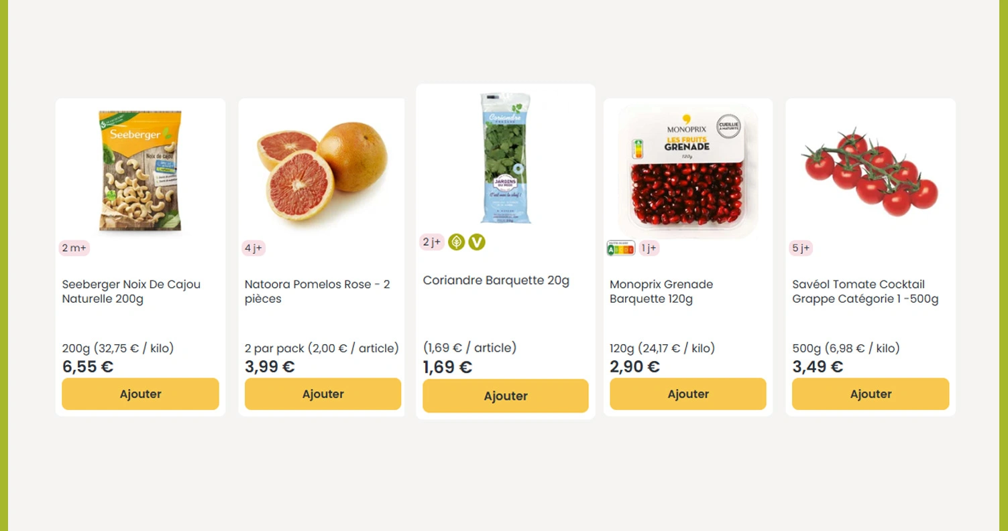The width and height of the screenshot is (1008, 531).
Task: Open the pomegranate seeds tray photo
Action: 687,172
